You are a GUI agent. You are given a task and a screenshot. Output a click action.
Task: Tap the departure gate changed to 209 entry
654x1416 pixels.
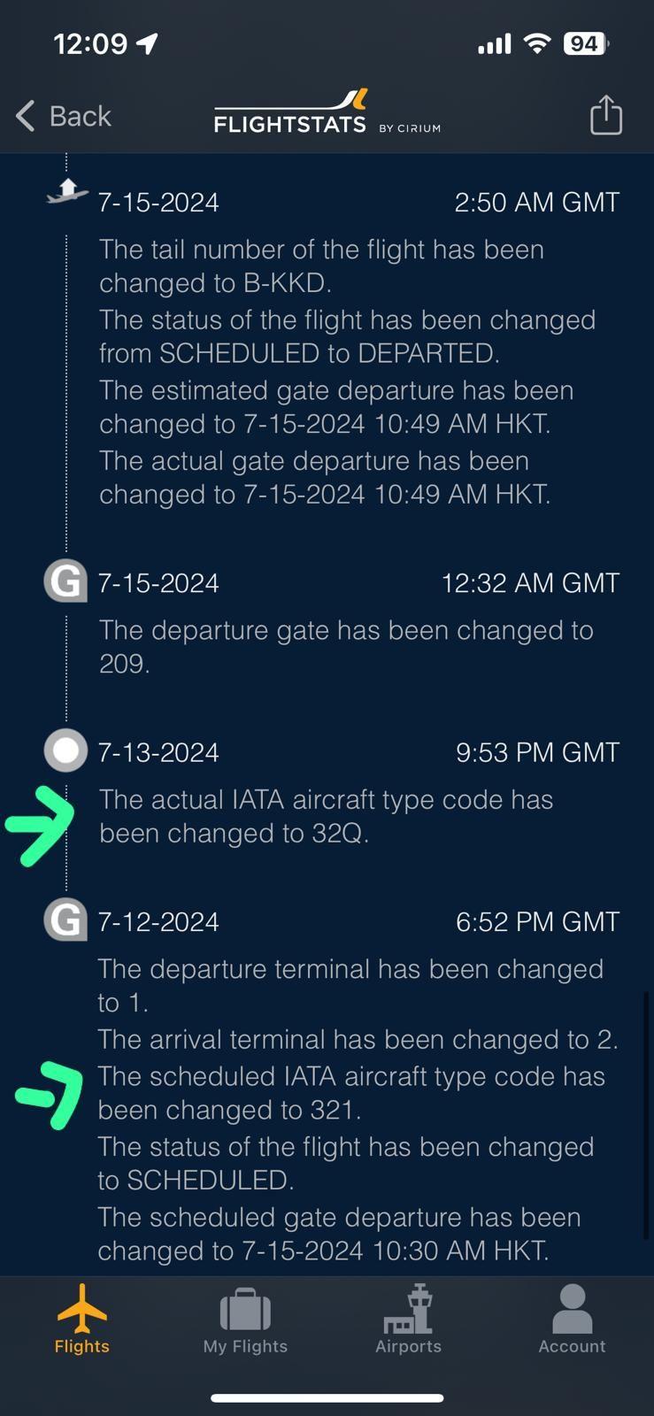(x=346, y=646)
